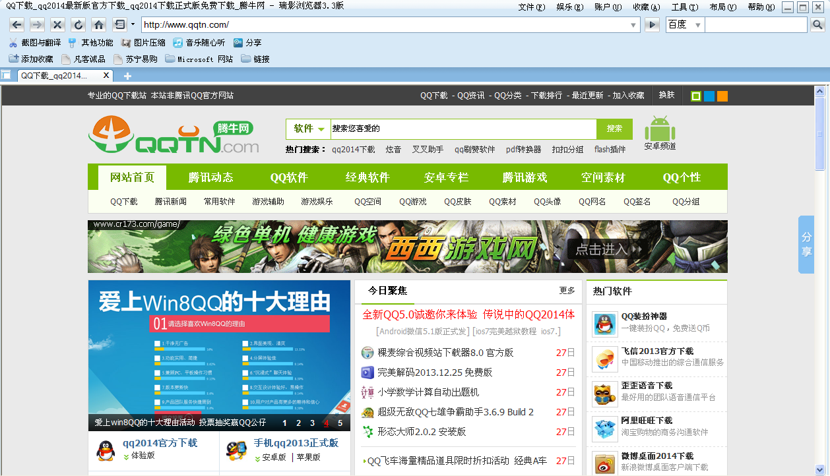
Task: Click the 更多 link in 今日聚焦
Action: click(x=567, y=291)
